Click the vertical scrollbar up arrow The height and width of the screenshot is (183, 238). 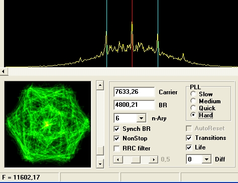pyautogui.click(x=100, y=85)
